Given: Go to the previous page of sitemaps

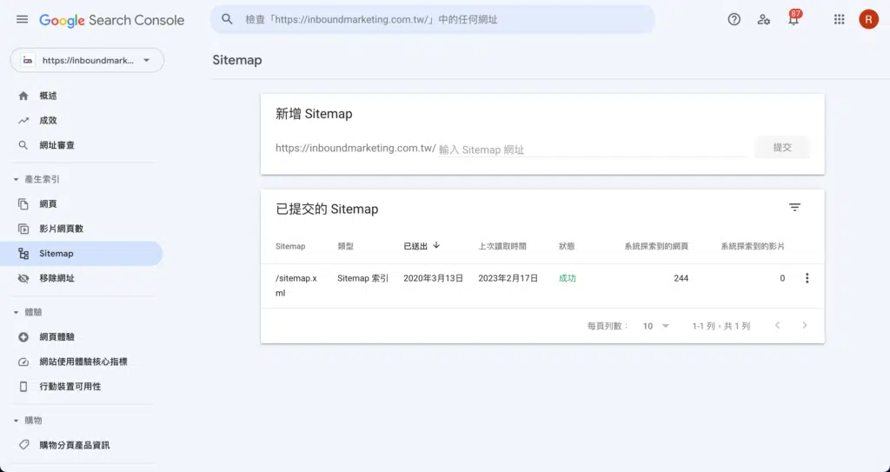Looking at the screenshot, I should tap(778, 325).
